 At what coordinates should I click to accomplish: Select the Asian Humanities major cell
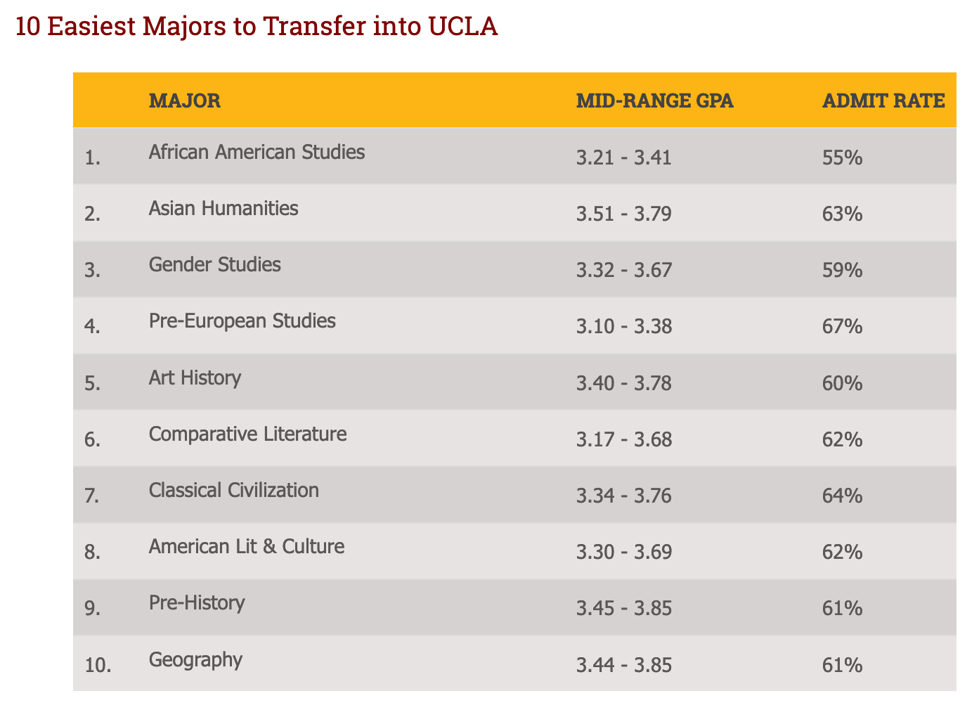[x=223, y=208]
